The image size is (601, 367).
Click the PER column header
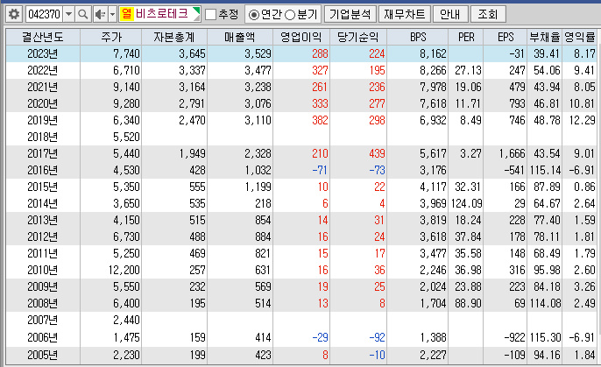coord(466,37)
